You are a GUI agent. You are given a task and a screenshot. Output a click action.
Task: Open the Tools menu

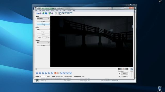coord(57,11)
